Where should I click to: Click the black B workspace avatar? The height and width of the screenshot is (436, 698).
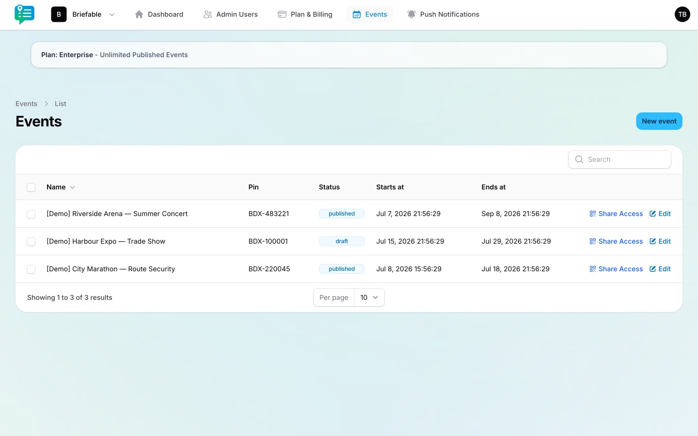point(59,15)
